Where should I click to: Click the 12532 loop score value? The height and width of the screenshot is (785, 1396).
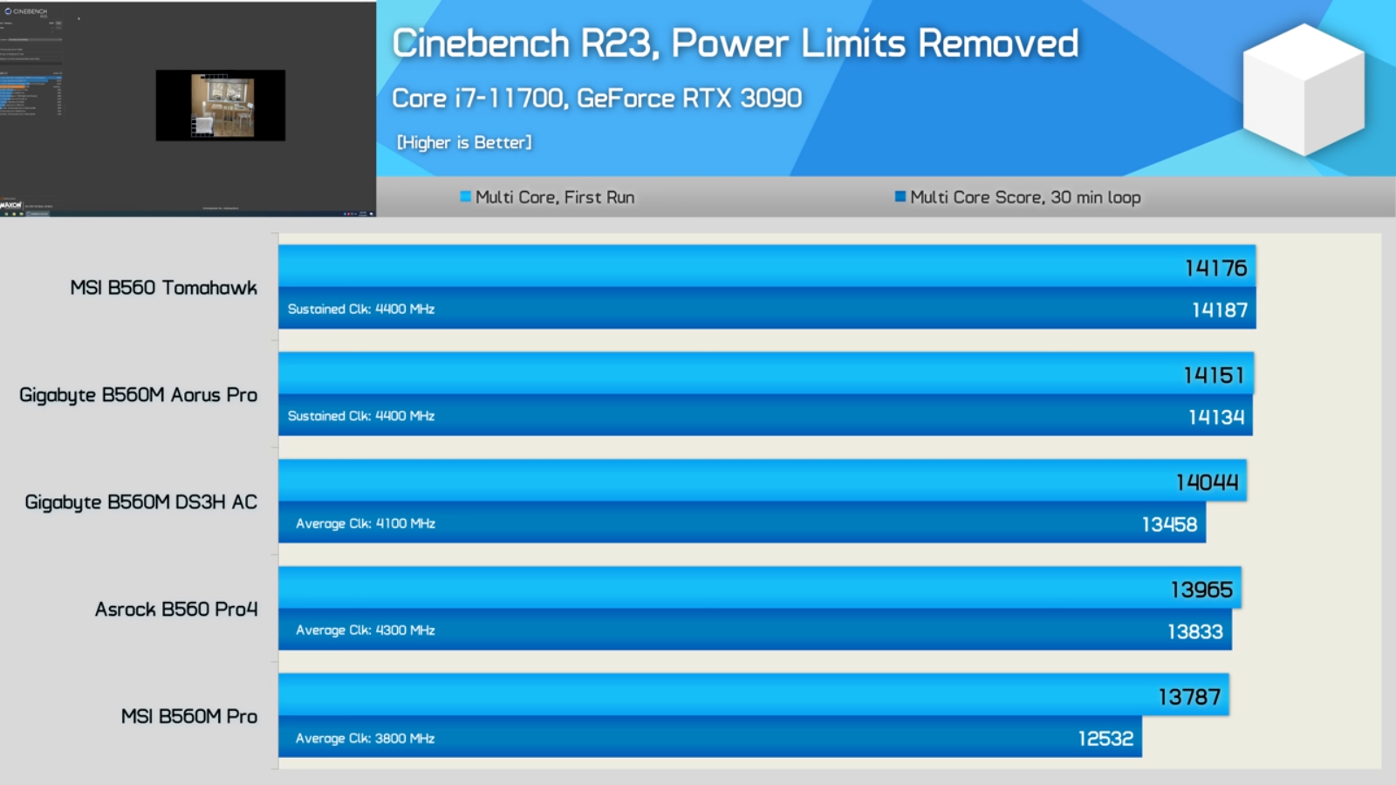click(1105, 739)
